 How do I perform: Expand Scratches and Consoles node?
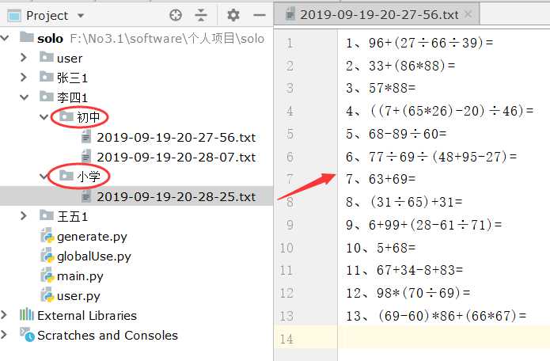[4, 335]
